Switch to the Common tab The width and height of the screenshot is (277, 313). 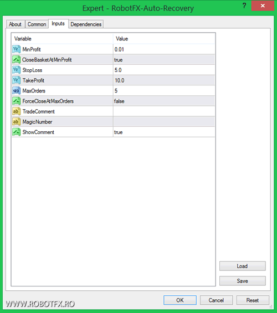37,24
